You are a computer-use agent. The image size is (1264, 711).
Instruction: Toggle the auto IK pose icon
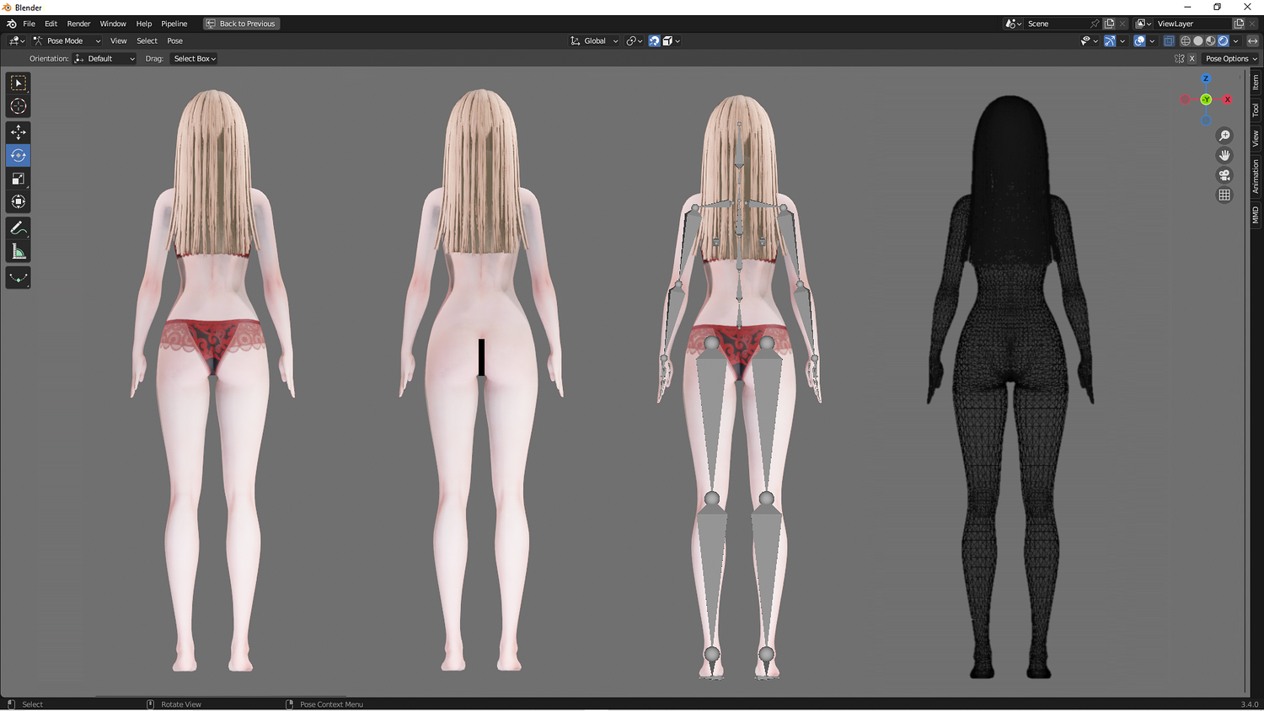[1179, 59]
